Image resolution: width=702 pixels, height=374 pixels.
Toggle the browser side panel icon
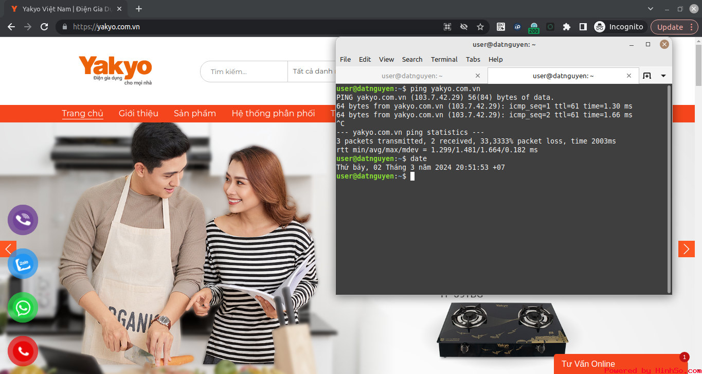tap(583, 27)
